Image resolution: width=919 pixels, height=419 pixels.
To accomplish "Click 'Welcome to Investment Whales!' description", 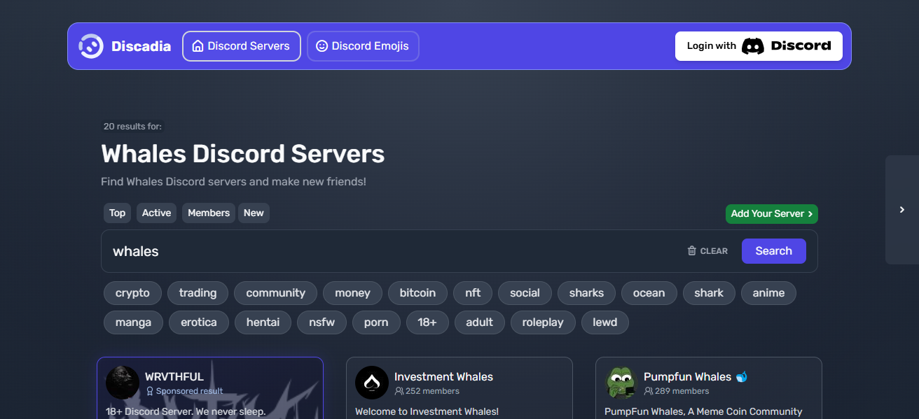I will (x=427, y=411).
